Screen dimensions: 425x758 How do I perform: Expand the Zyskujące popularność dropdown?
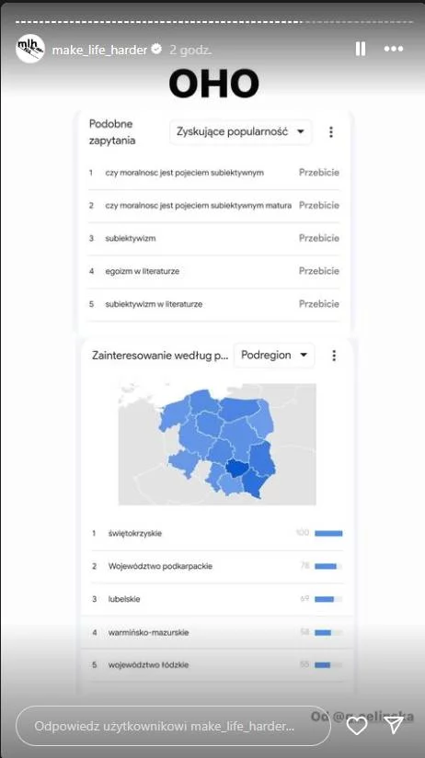(x=241, y=132)
